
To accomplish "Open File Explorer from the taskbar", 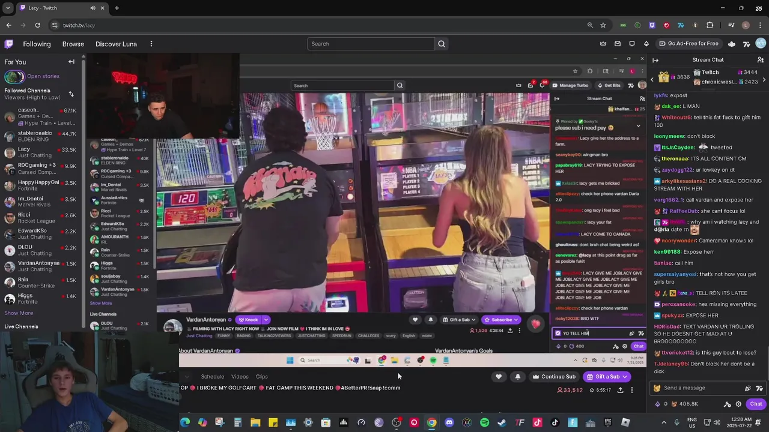I will (x=255, y=422).
